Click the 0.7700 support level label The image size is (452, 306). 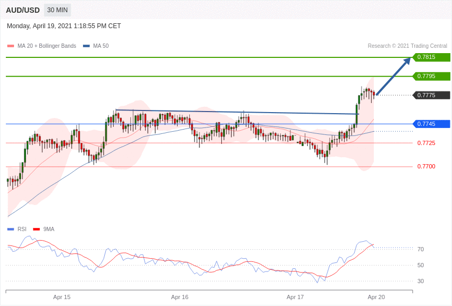[426, 166]
